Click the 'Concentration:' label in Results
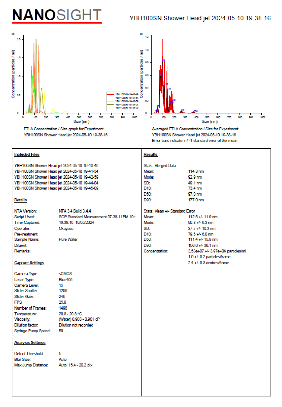 coord(156,251)
